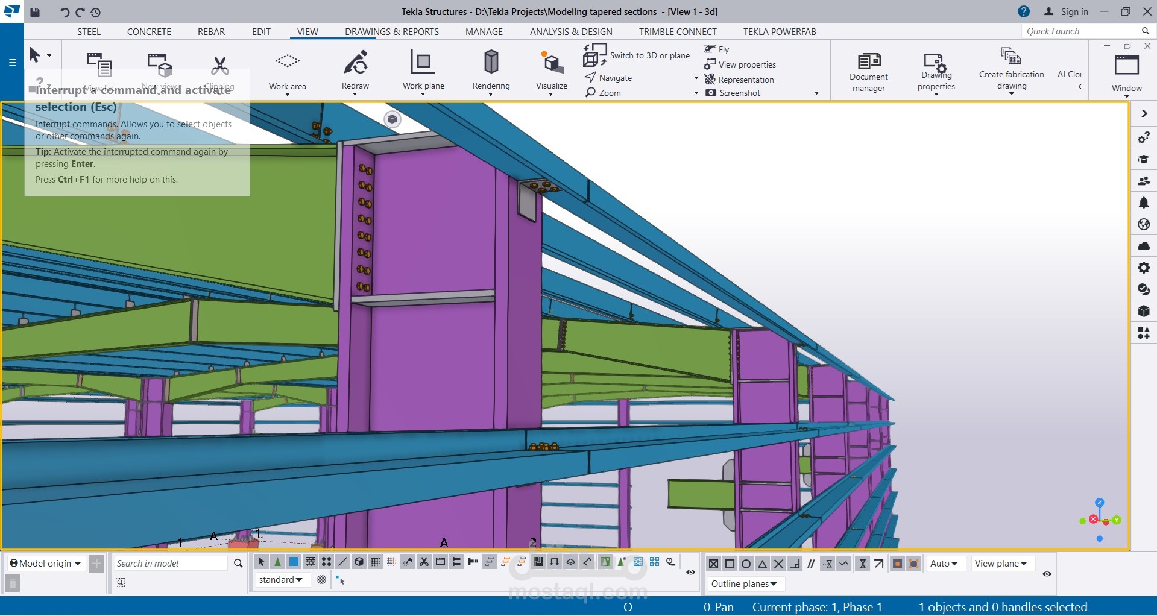Click Create fabrication drawing
The width and height of the screenshot is (1157, 616).
click(1012, 71)
